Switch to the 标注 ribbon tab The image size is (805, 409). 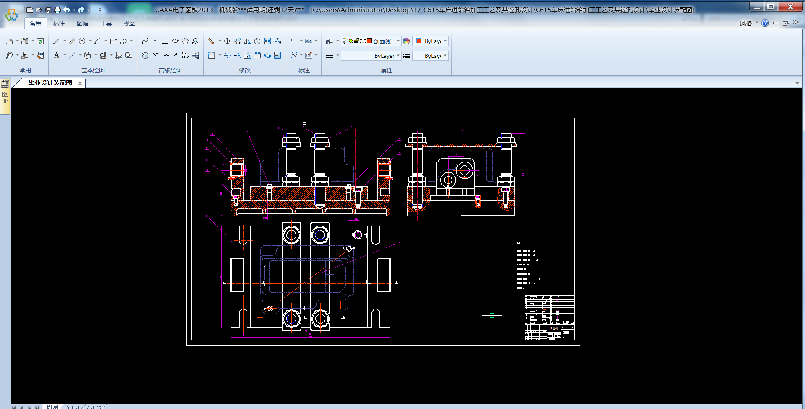tap(59, 23)
